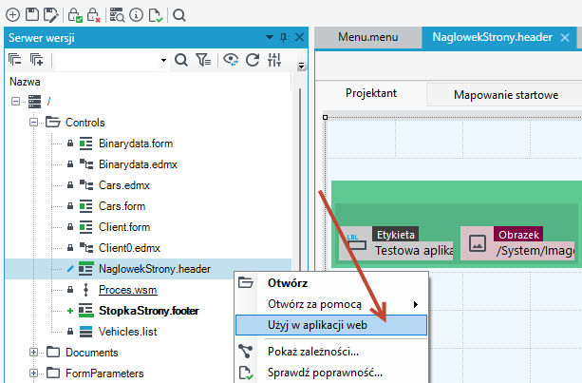This screenshot has width=582, height=383.
Task: Expand the Documents folder node
Action: tap(34, 353)
